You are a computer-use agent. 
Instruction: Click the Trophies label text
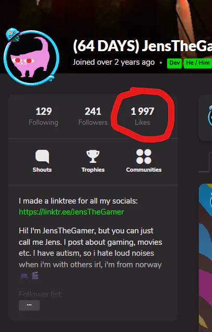pos(93,170)
